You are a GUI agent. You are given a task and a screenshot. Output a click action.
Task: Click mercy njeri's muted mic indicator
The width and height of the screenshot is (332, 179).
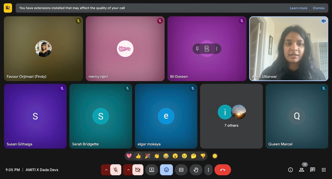(x=160, y=21)
